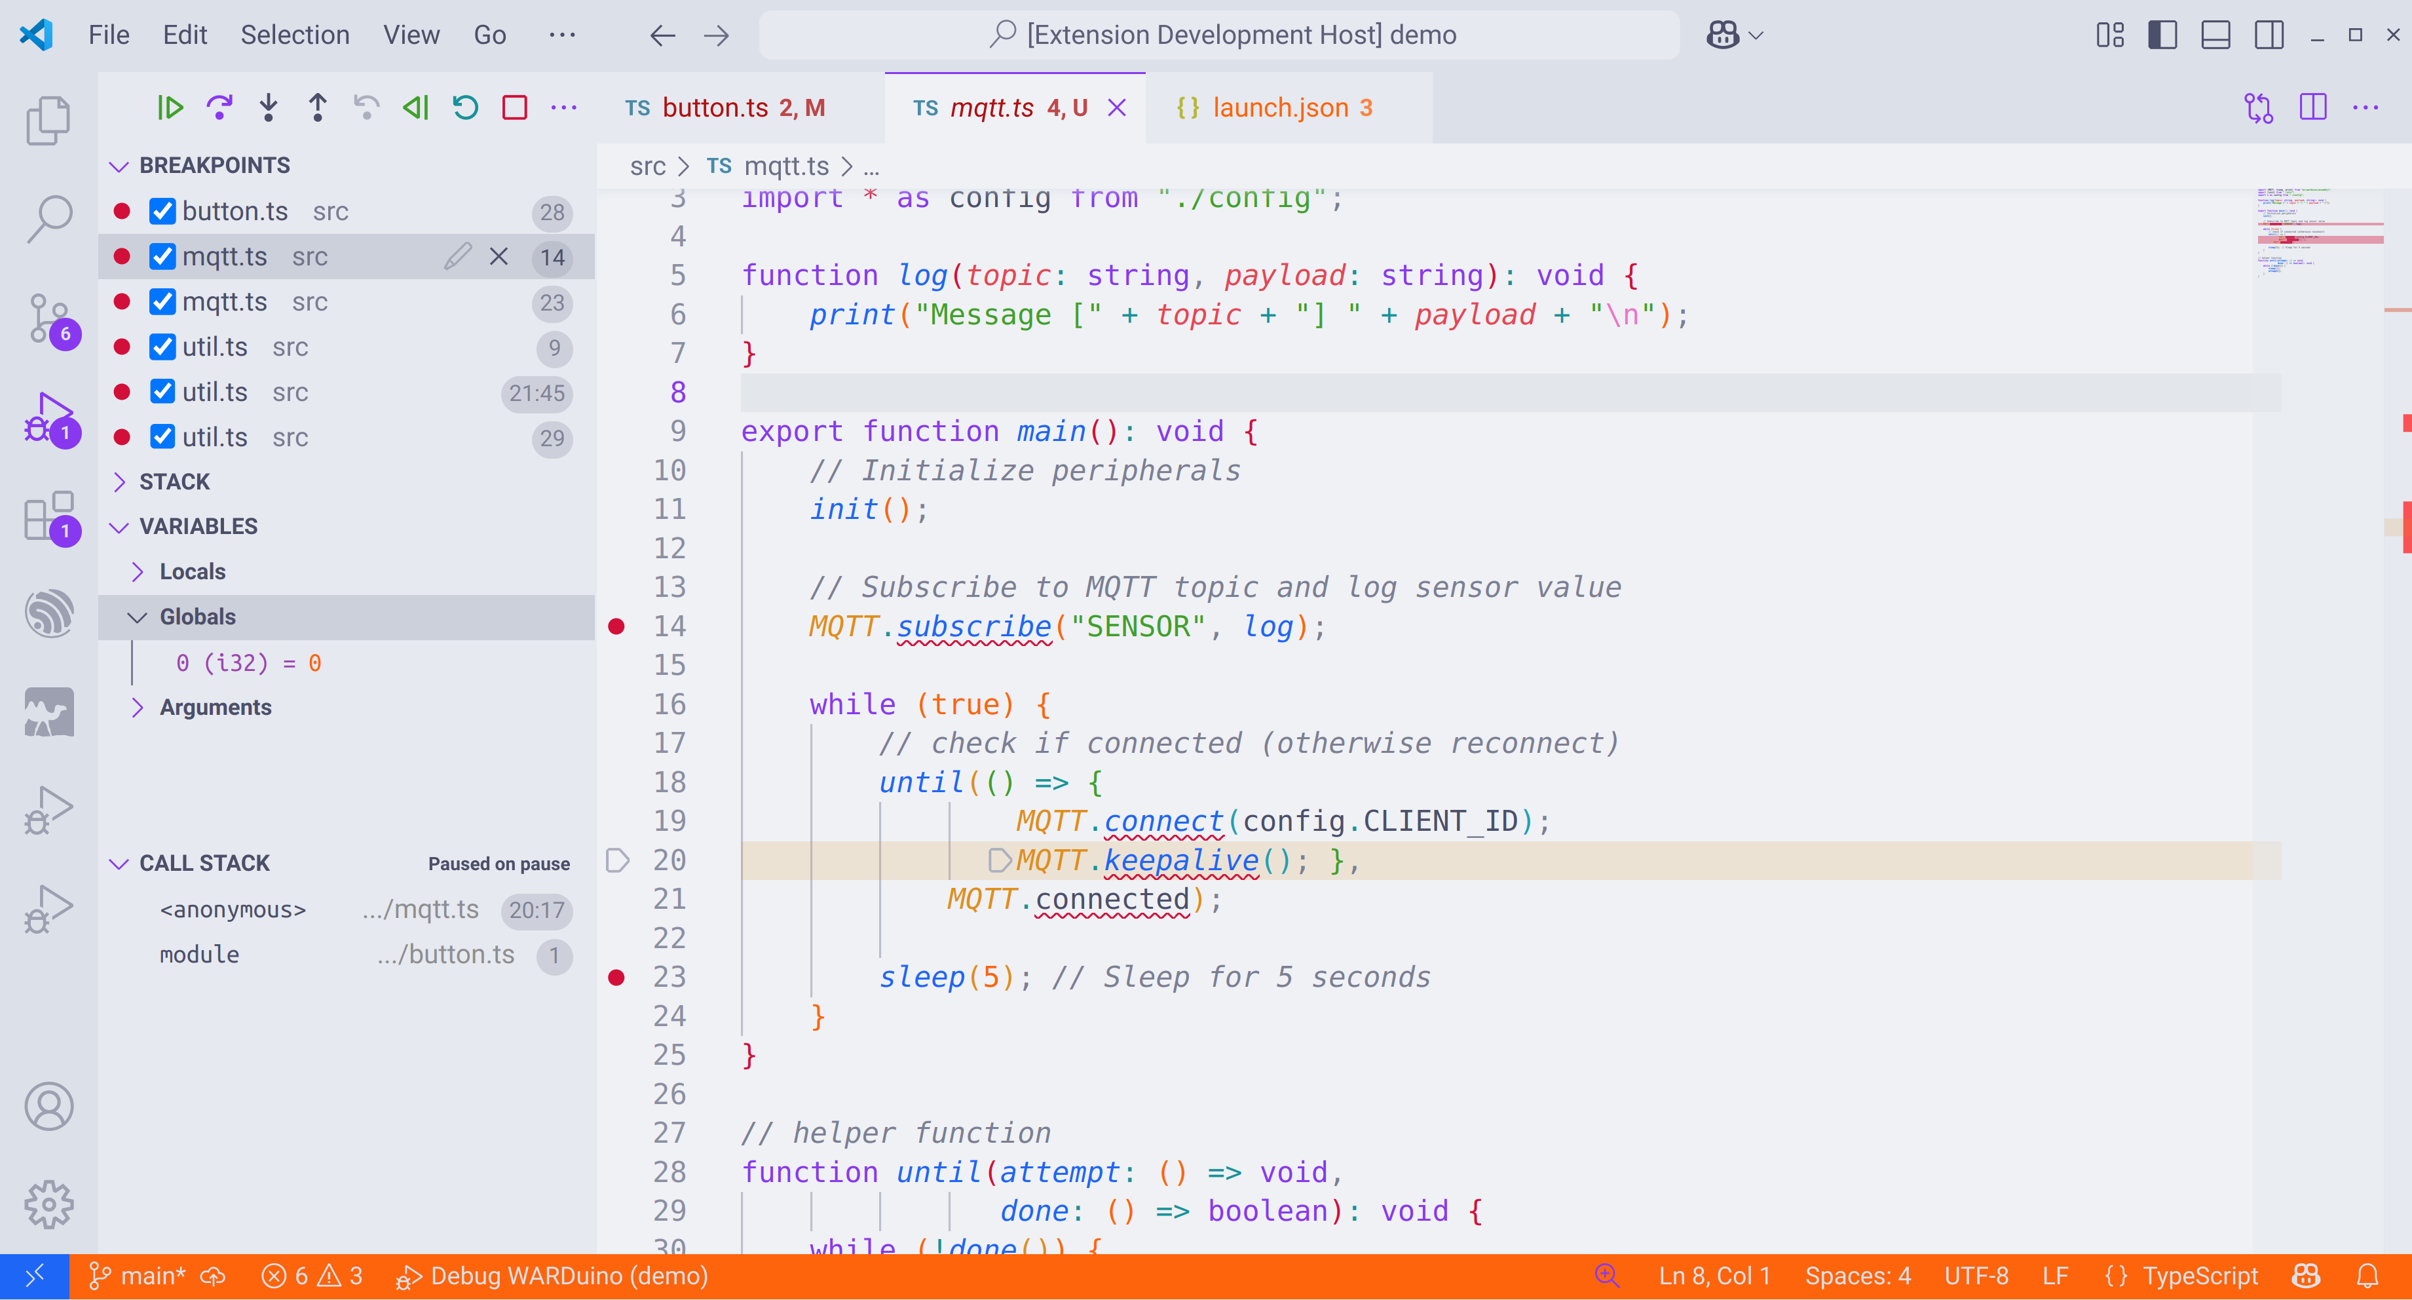Open the Manage gear icon
This screenshot has height=1300, width=2412.
pyautogui.click(x=48, y=1204)
